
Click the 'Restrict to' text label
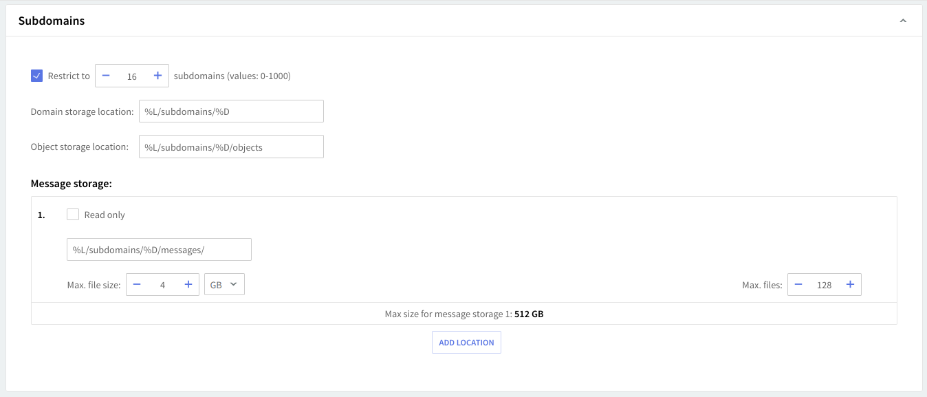click(x=69, y=76)
